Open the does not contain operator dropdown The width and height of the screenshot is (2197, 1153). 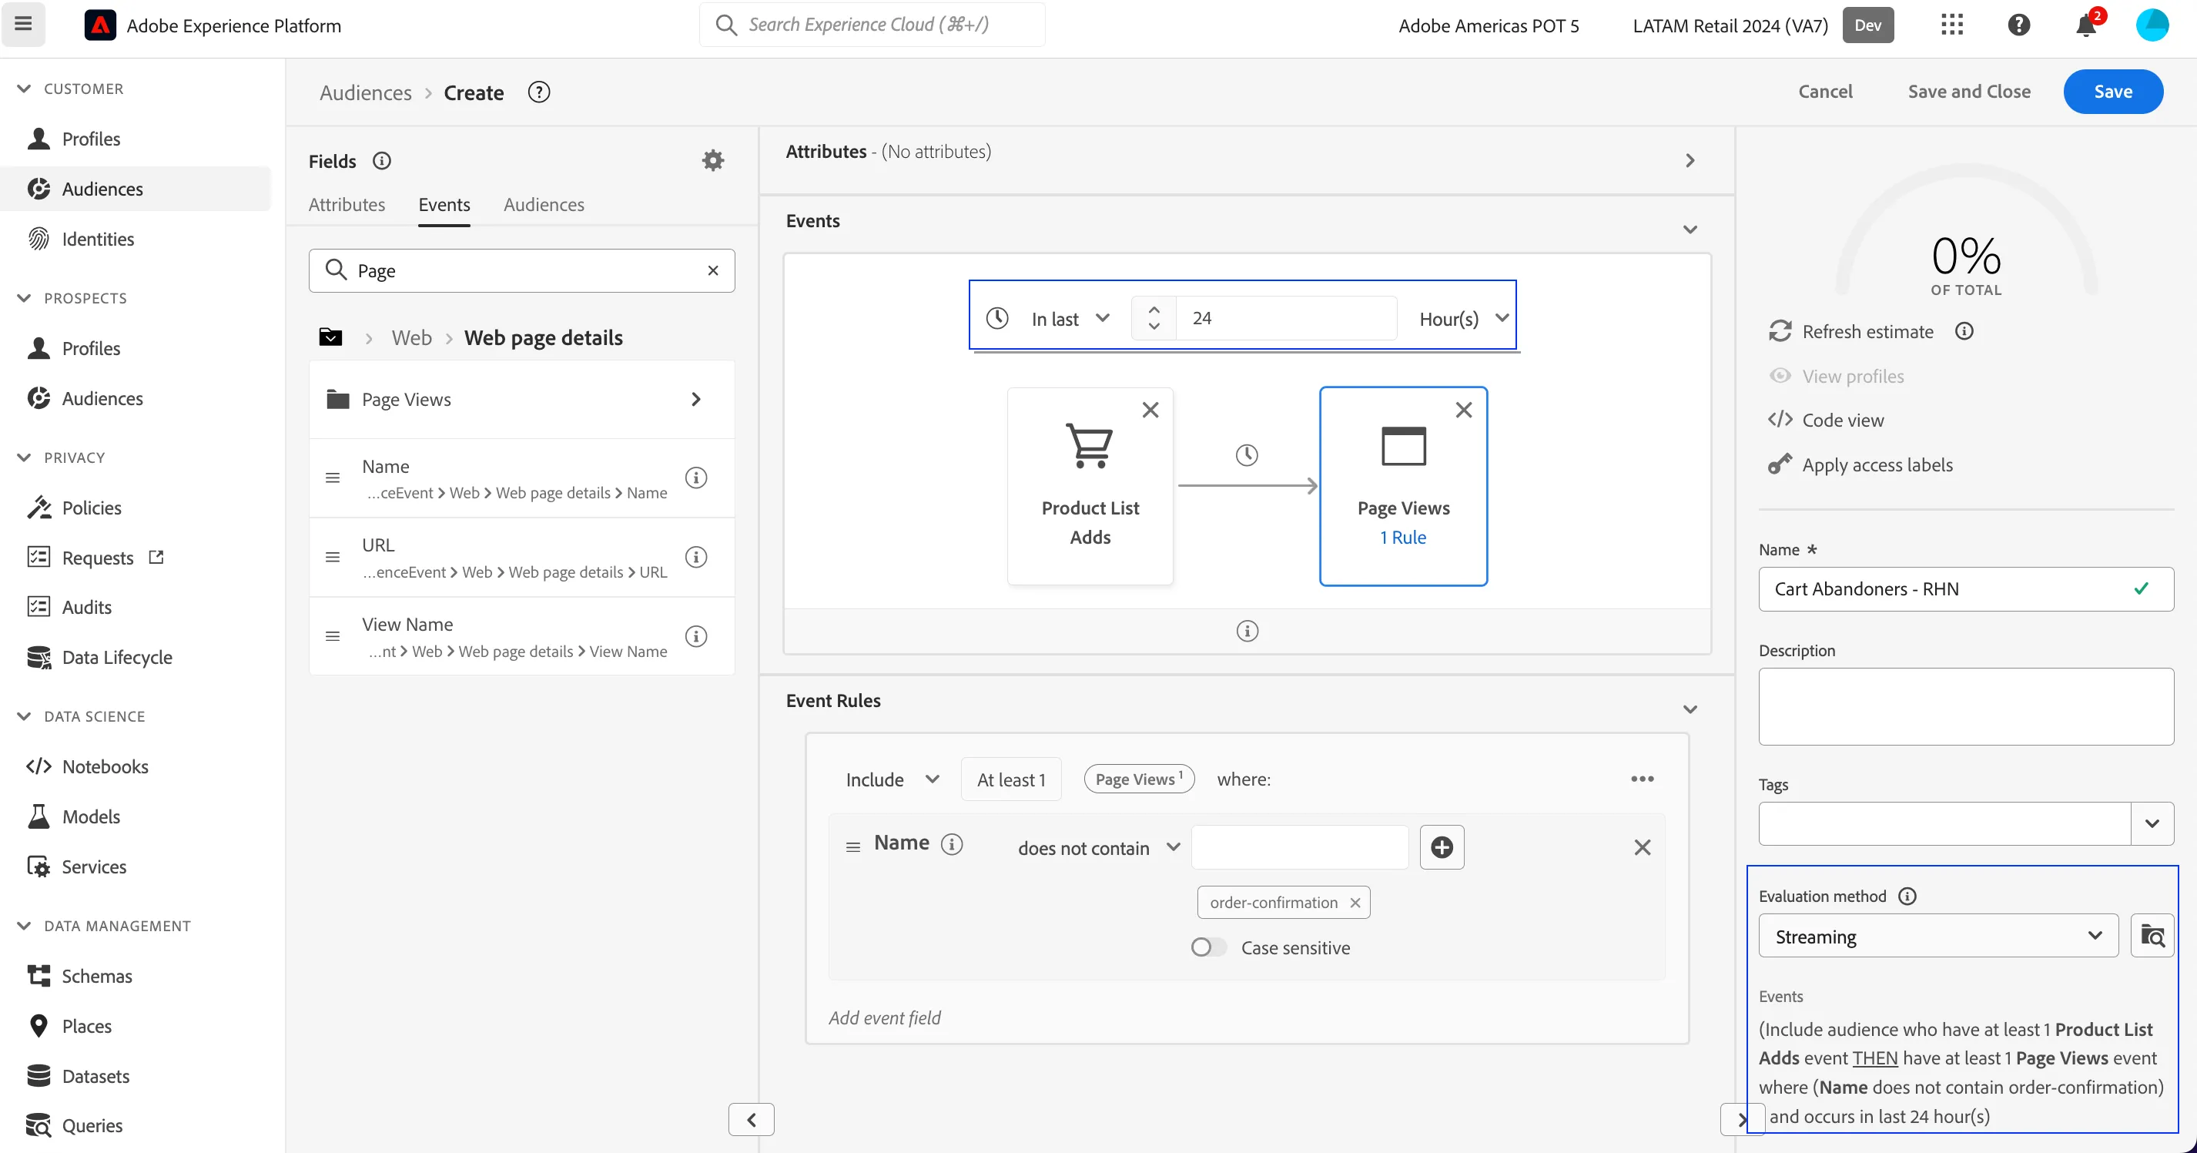point(1098,848)
